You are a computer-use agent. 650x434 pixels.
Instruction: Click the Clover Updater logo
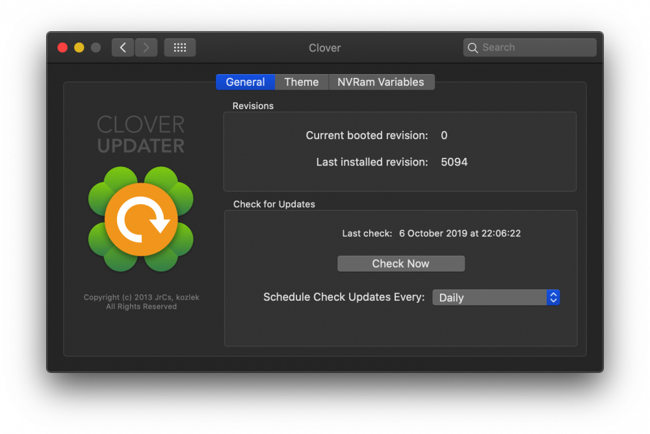(x=141, y=220)
